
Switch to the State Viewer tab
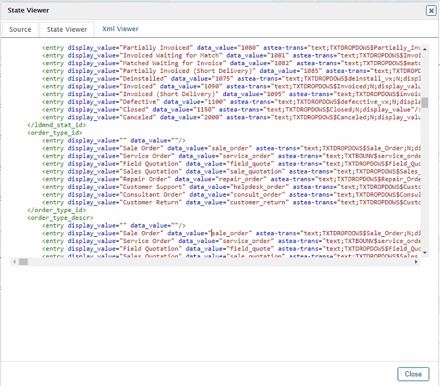click(67, 29)
